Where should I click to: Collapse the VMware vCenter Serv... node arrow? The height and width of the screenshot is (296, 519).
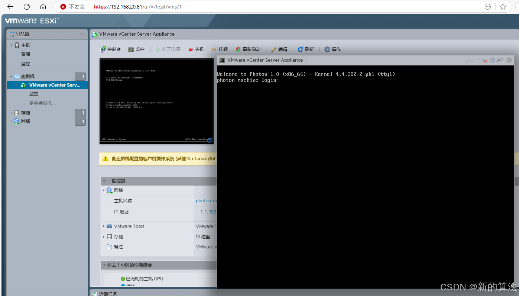(x=16, y=85)
